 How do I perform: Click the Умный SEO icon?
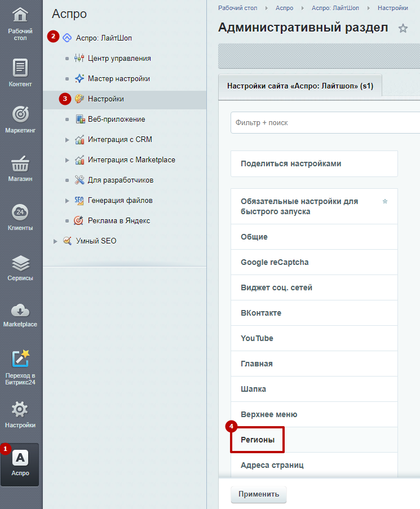[x=67, y=241]
